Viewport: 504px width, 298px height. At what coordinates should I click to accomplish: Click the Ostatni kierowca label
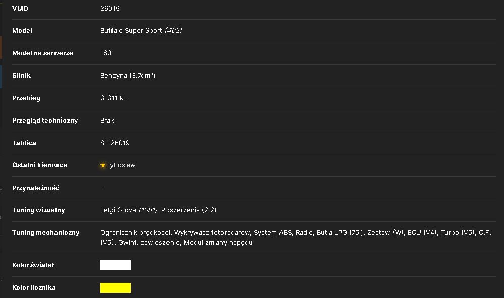click(40, 165)
